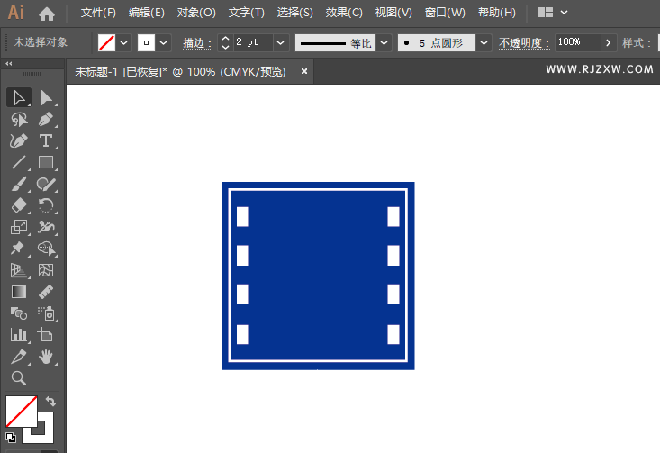Open the 编辑(E) menu
The width and height of the screenshot is (660, 453).
[x=147, y=13]
